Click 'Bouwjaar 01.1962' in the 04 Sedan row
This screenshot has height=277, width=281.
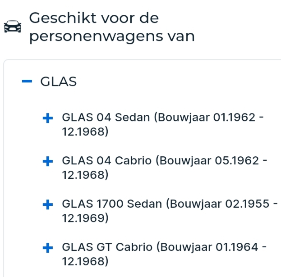coord(207,118)
